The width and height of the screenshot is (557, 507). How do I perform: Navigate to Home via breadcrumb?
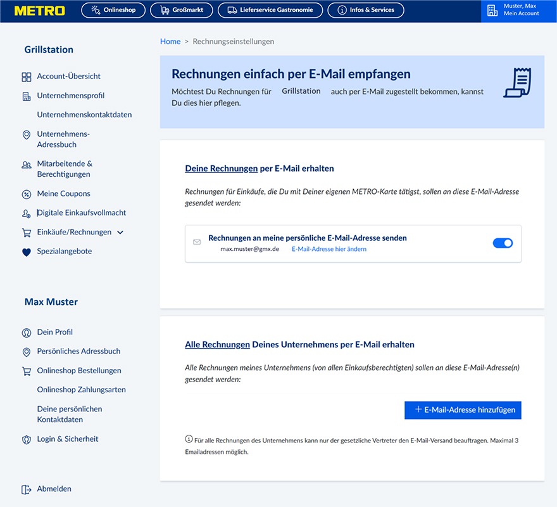[170, 41]
